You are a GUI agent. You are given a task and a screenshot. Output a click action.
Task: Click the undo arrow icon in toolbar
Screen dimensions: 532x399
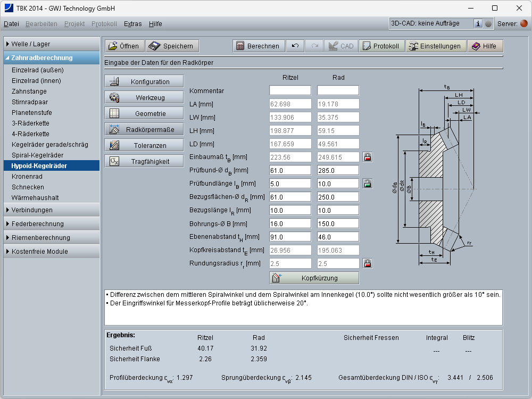(295, 46)
